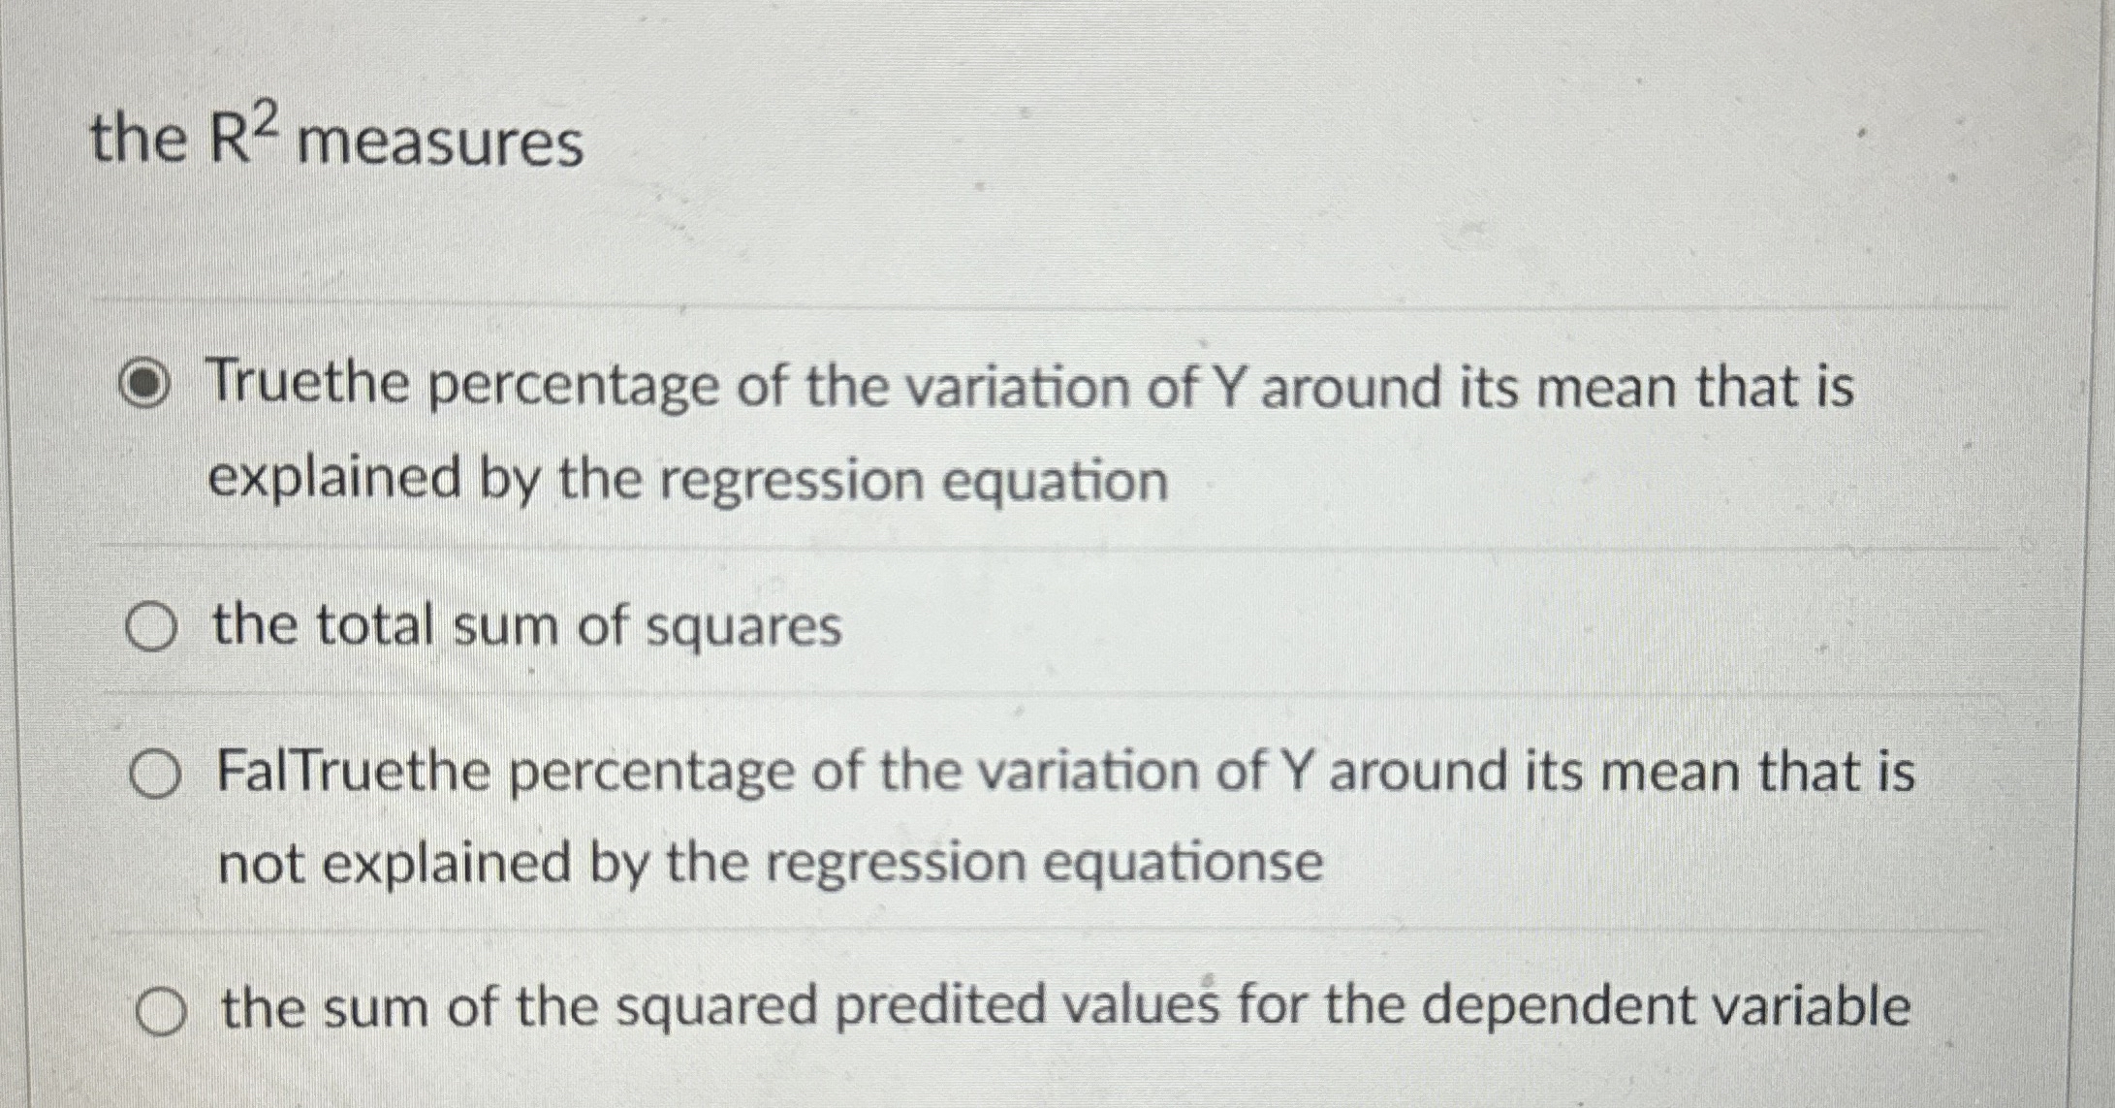
Task: Select the 'FalTruethe percentage' option radio button
Action: point(154,772)
